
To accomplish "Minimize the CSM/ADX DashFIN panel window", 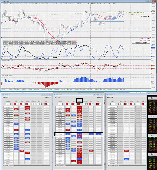I will [x=43, y=95].
